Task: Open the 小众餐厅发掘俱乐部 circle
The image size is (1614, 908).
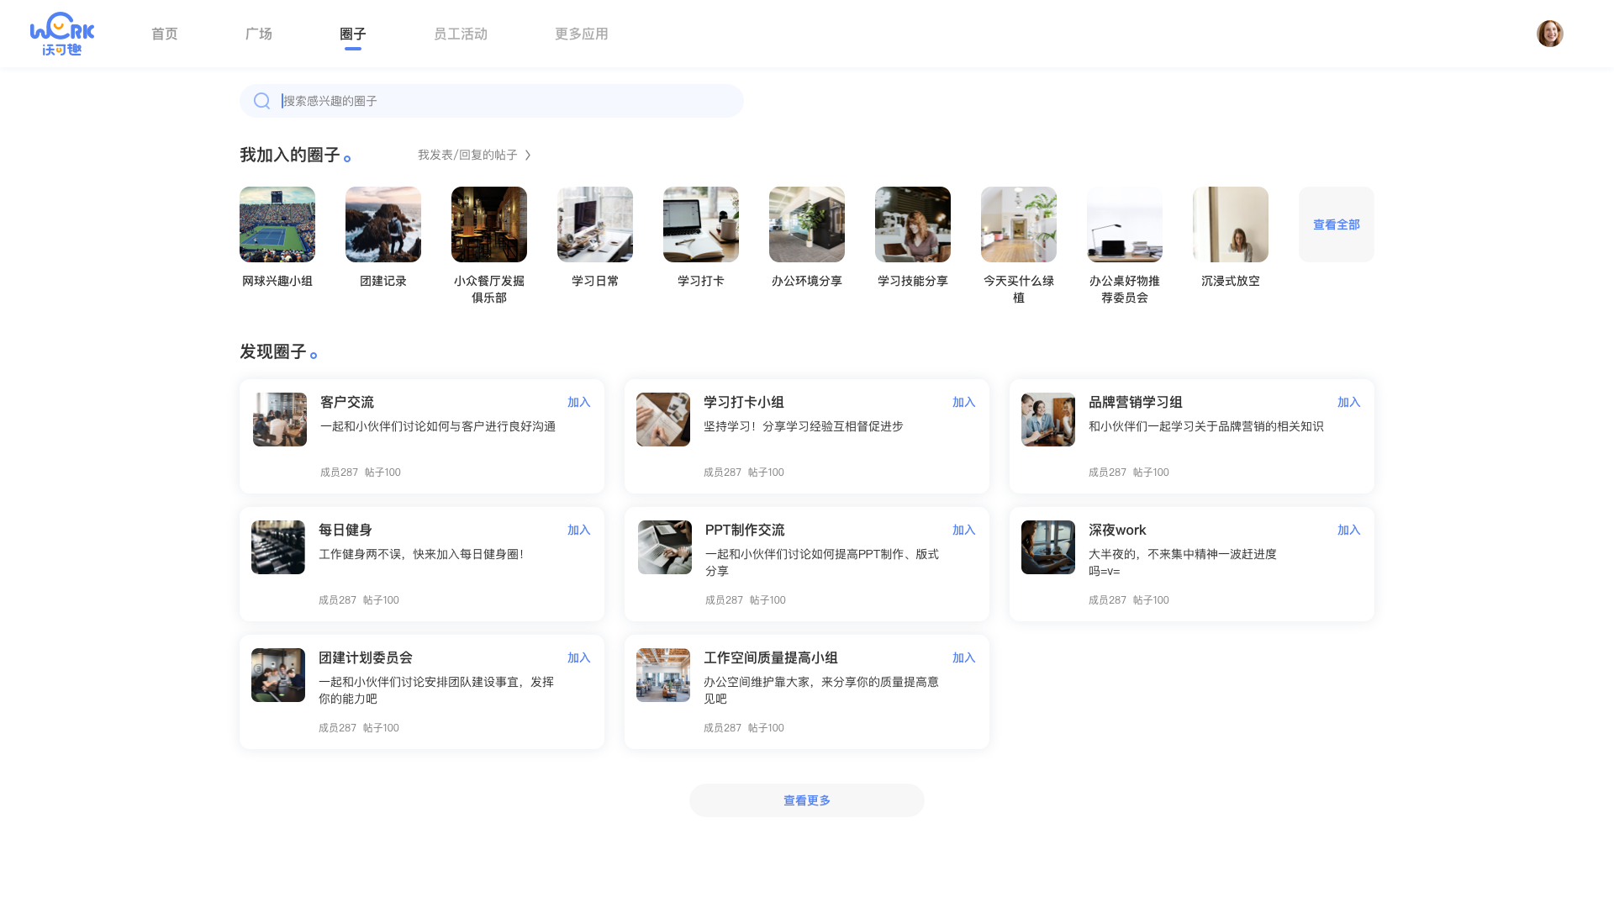Action: tap(489, 224)
